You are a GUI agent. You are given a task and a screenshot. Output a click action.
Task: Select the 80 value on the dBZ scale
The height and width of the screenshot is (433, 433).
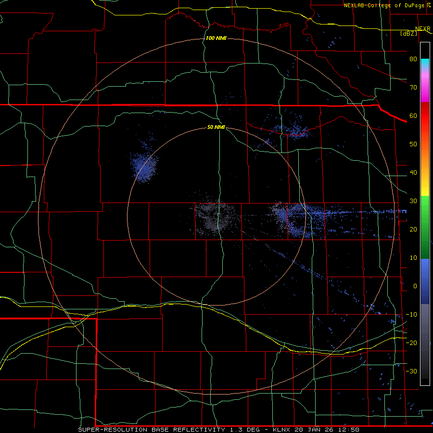(413, 59)
